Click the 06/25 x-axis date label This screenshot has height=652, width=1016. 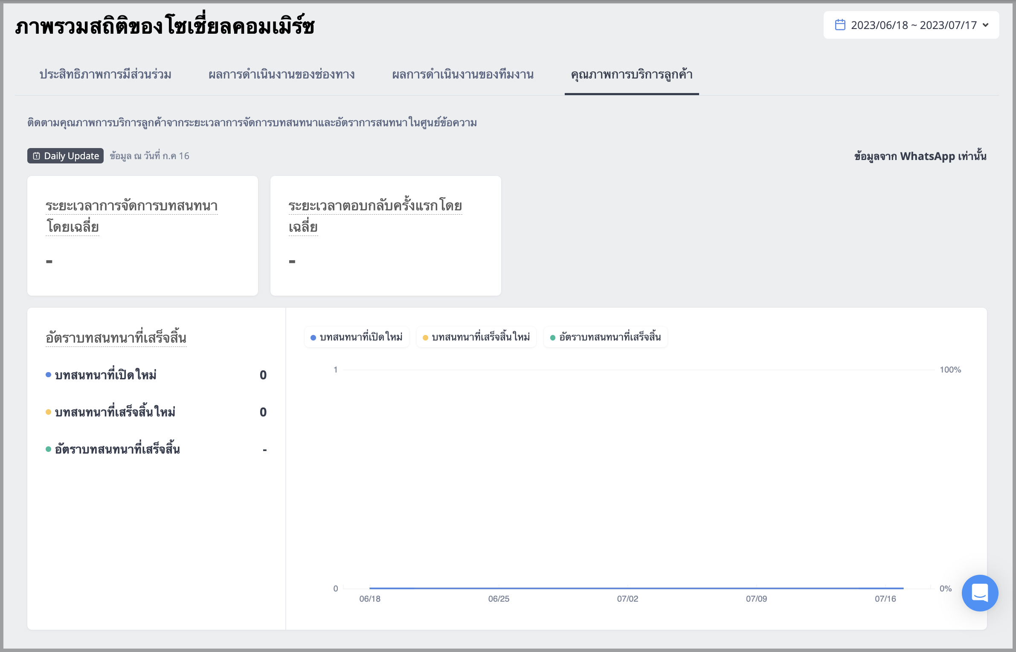click(x=499, y=599)
